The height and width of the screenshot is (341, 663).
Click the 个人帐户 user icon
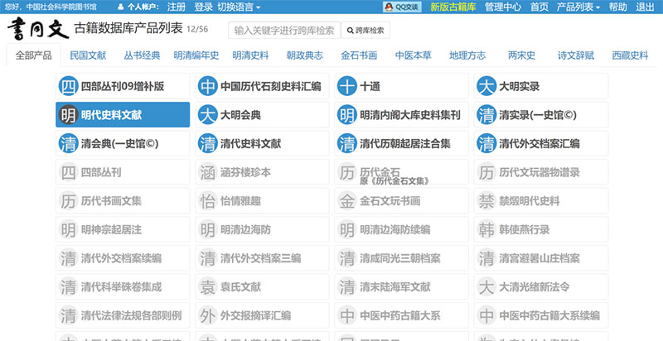pyautogui.click(x=131, y=7)
